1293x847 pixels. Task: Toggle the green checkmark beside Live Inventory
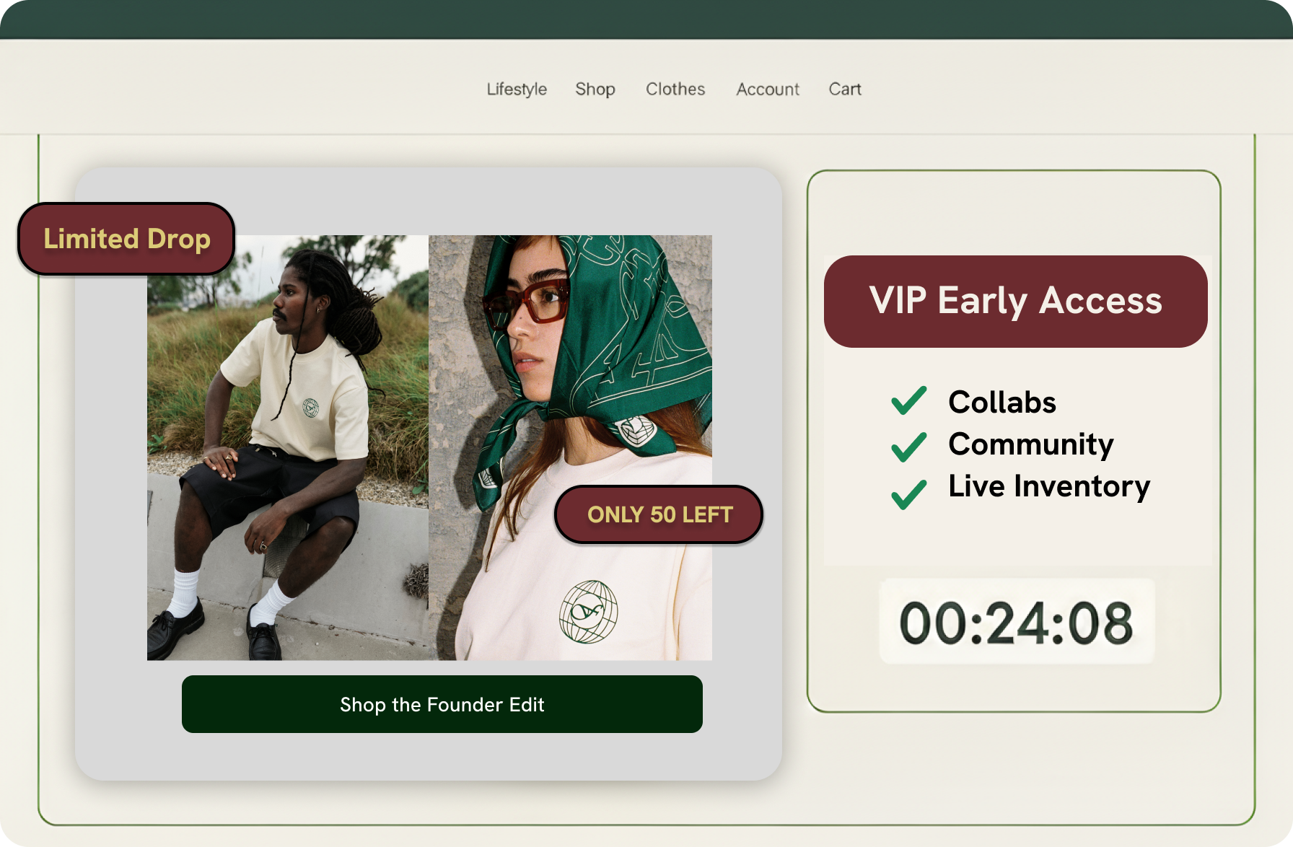coord(909,494)
